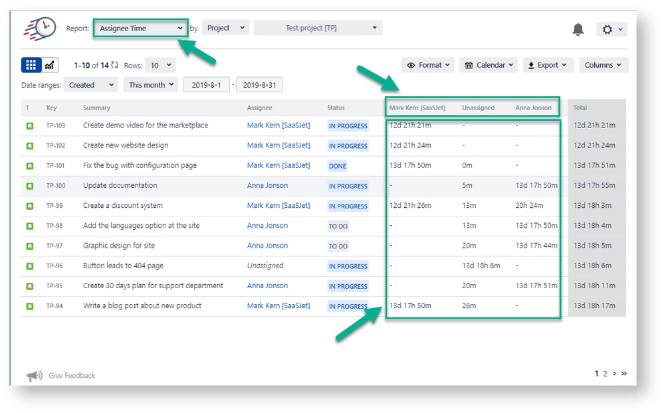Image resolution: width=664 pixels, height=413 pixels.
Task: Click issue type icon for TP-96
Action: pos(30,266)
